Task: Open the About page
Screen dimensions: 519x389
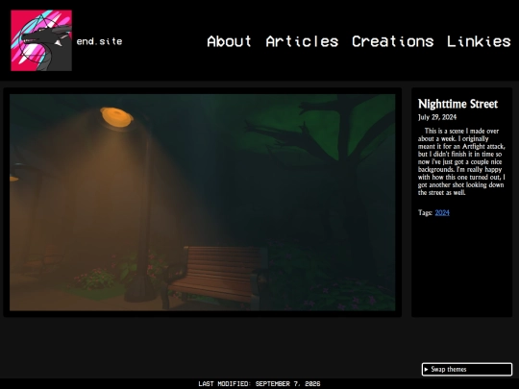Action: [229, 41]
